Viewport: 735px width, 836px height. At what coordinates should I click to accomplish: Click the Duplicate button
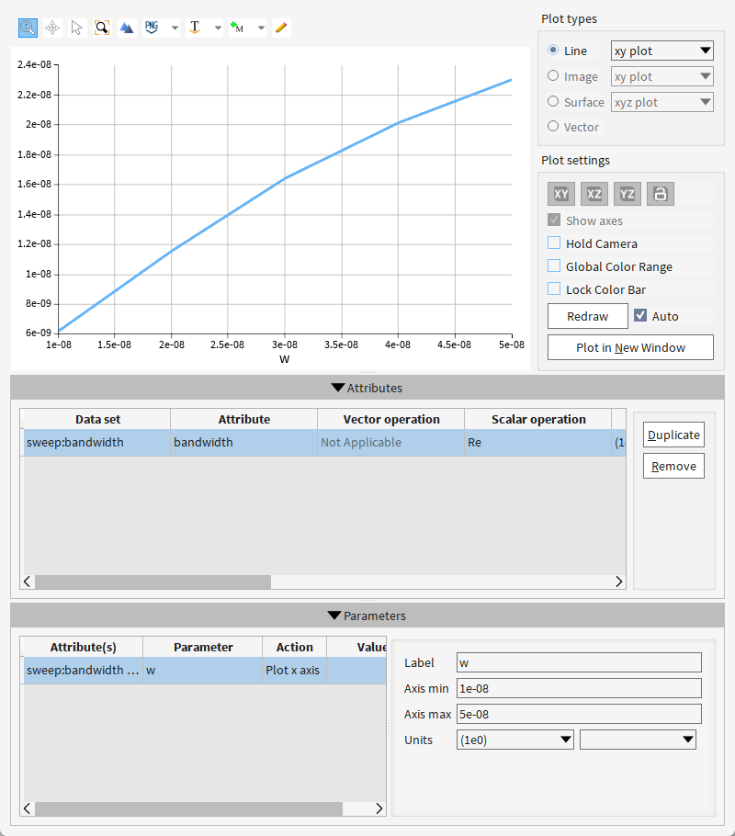tap(673, 435)
